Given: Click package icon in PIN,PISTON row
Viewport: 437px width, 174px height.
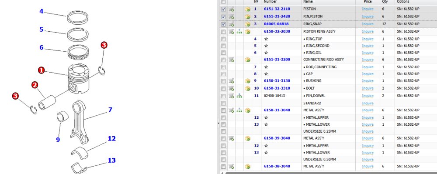Looking at the screenshot, I should point(247,17).
